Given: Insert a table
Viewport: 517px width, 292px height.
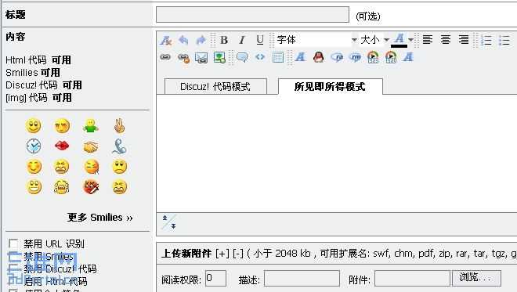Looking at the screenshot, I should click(277, 57).
